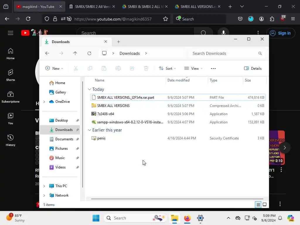300x225 pixels.
Task: Click the Copy icon in Explorer toolbar
Action: pos(90,68)
